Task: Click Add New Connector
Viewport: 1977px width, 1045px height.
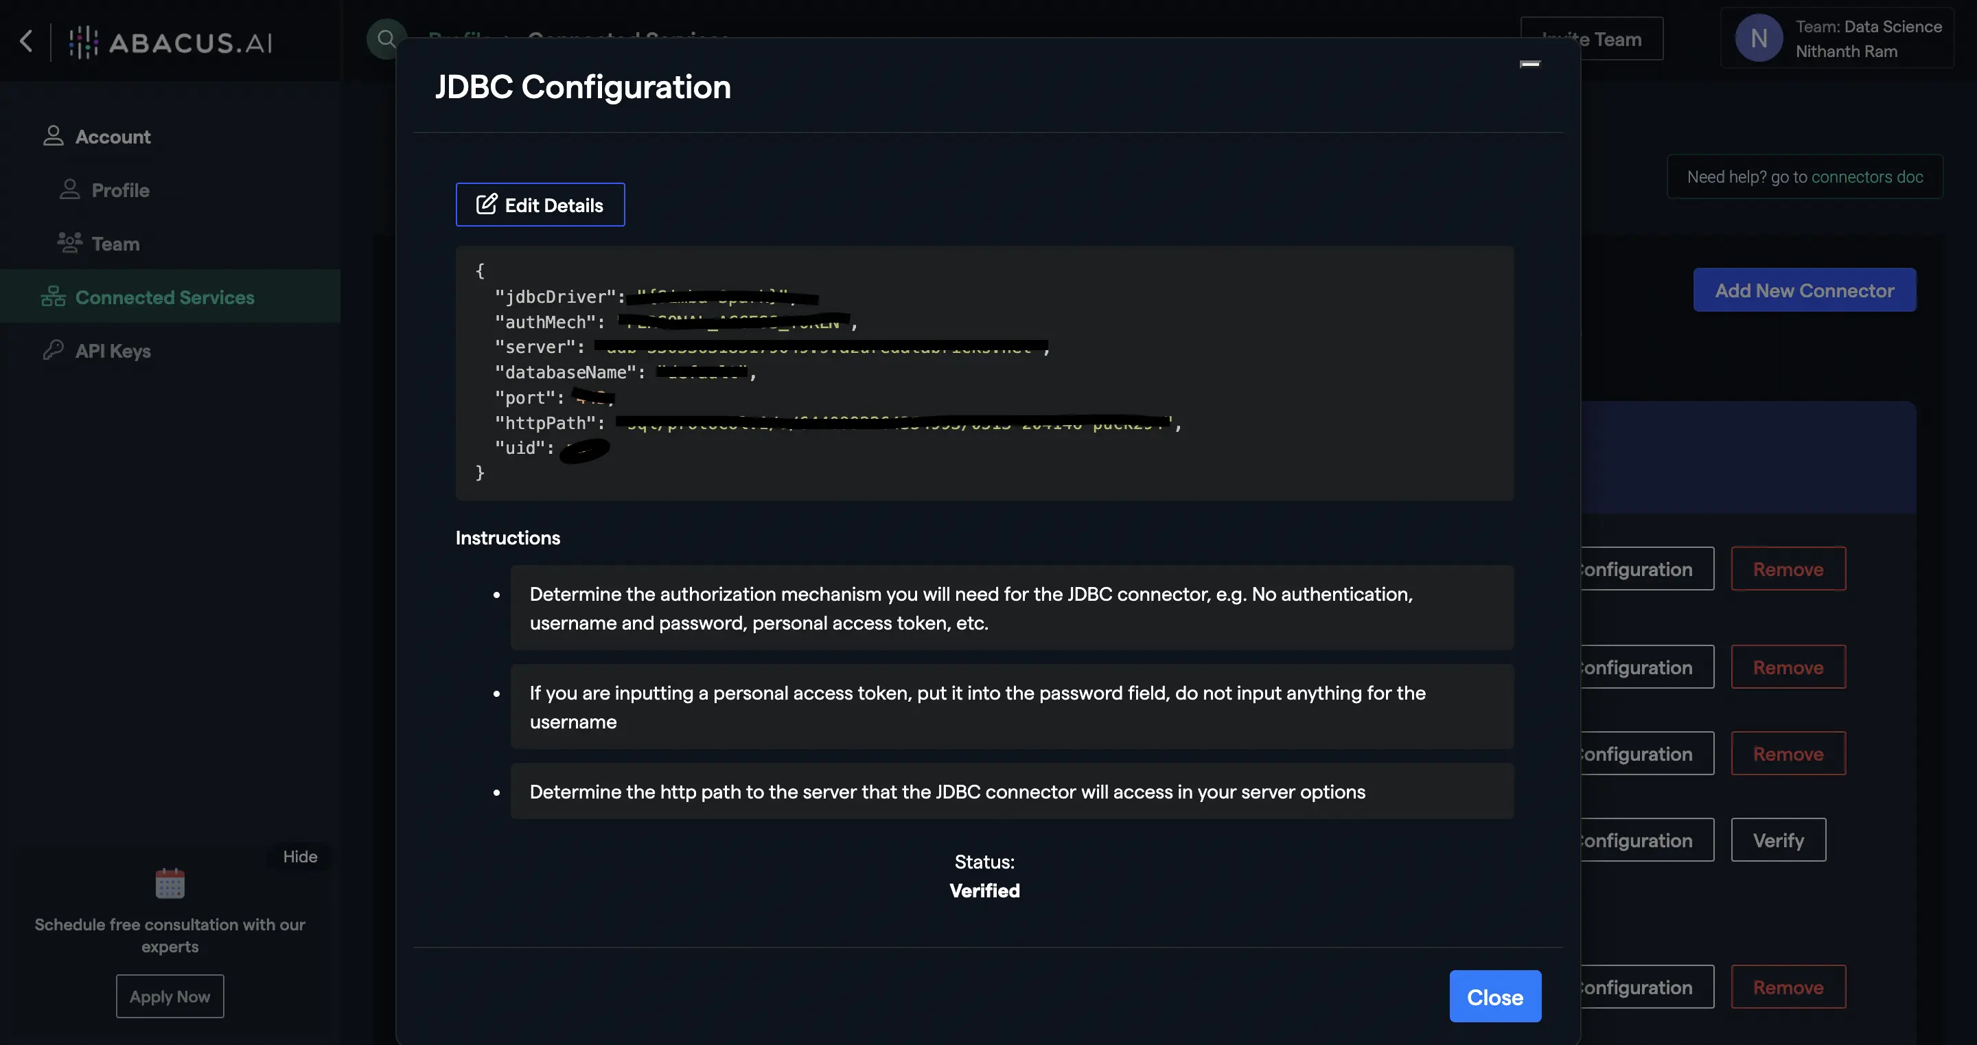Action: click(1804, 290)
